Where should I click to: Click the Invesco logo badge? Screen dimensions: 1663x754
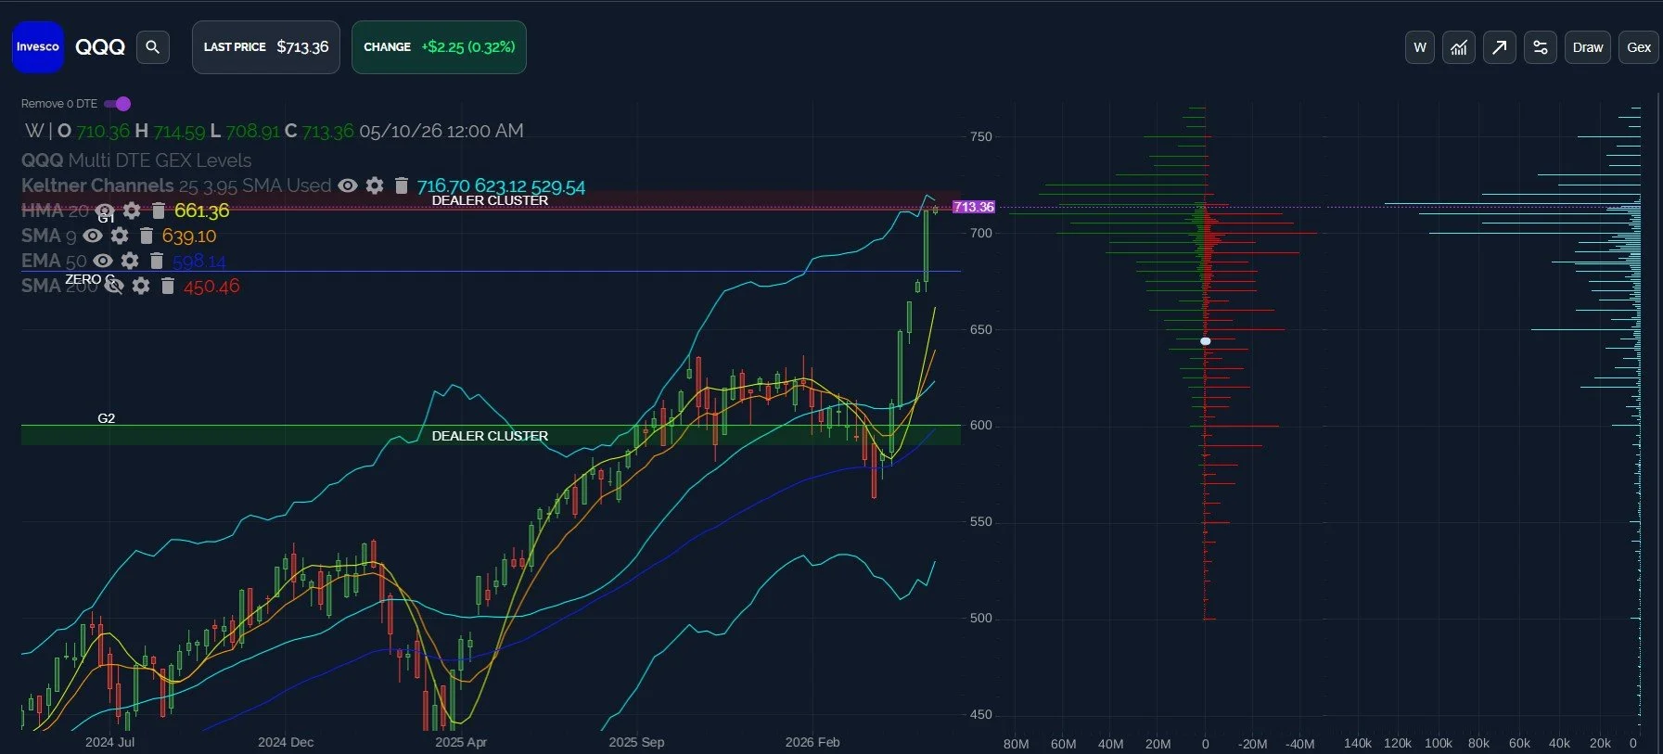[x=38, y=47]
